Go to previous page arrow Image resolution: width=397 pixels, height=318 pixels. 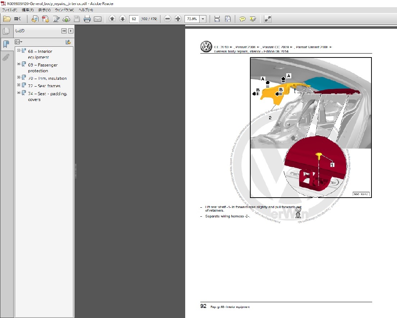pos(112,19)
